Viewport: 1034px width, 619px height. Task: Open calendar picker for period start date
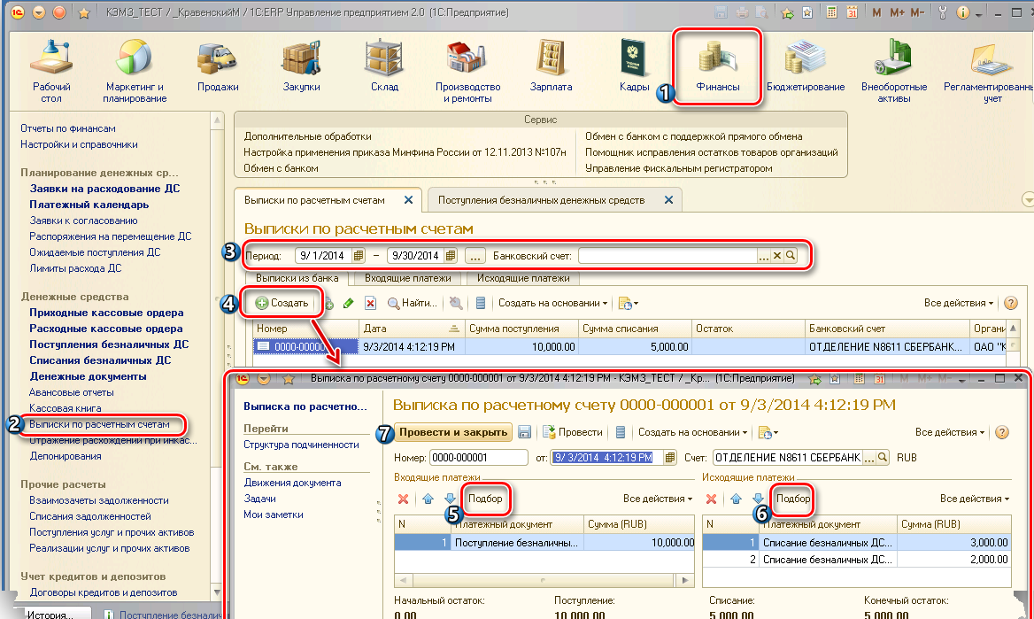pyautogui.click(x=358, y=255)
